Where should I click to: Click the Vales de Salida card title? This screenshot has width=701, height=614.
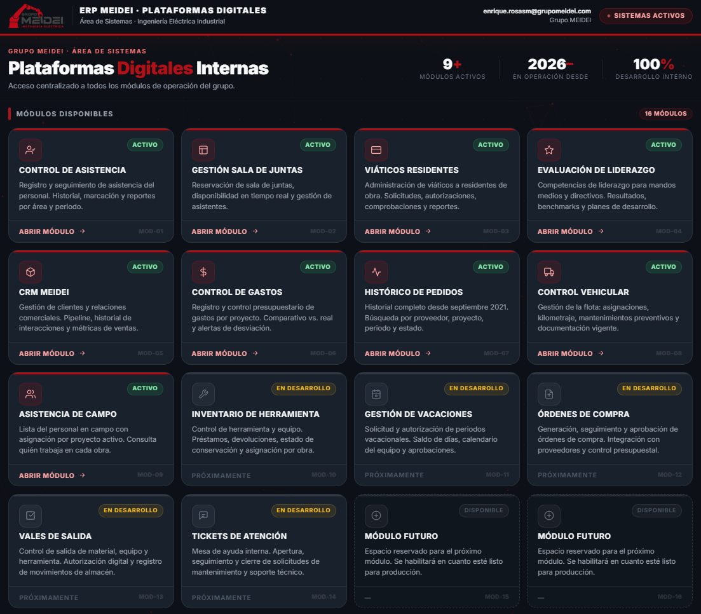click(55, 536)
